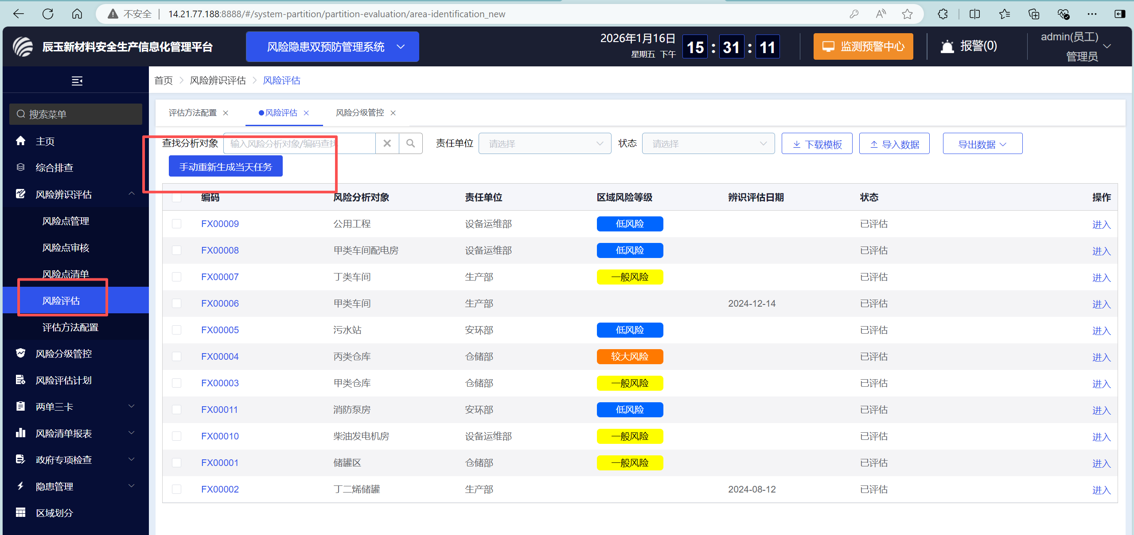Switch to the 风险分级管控 tab
Viewport: 1134px width, 535px height.
(360, 113)
